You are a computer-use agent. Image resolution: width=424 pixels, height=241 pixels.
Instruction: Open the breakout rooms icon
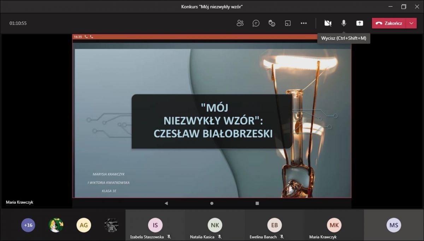coord(288,23)
